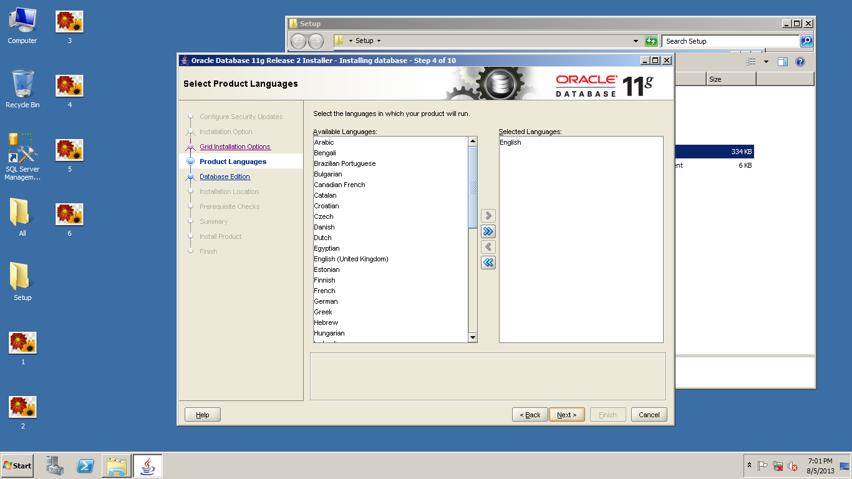Image resolution: width=852 pixels, height=479 pixels.
Task: Click the add selected language arrow button
Action: click(488, 216)
